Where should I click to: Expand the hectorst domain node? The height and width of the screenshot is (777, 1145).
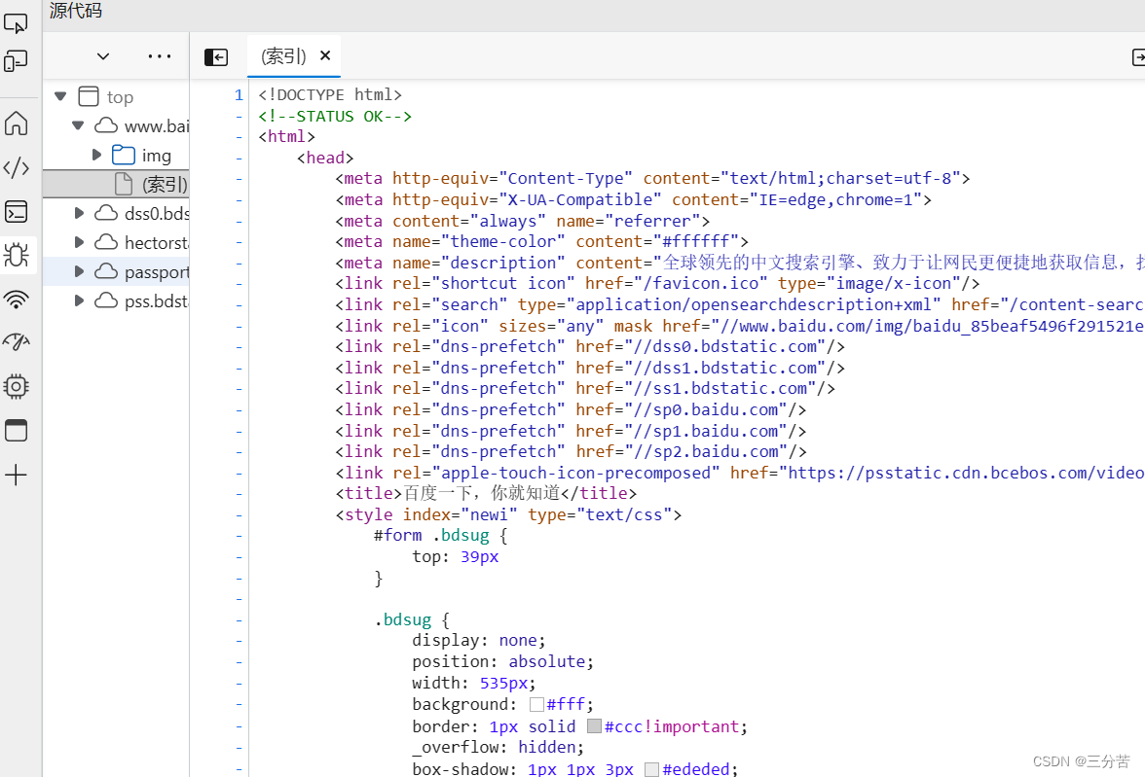(79, 242)
